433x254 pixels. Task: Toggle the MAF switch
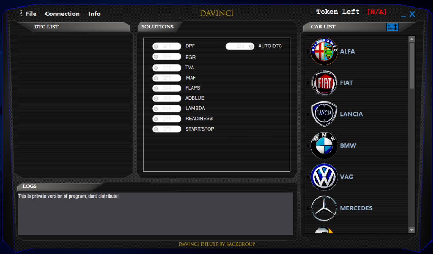point(167,78)
